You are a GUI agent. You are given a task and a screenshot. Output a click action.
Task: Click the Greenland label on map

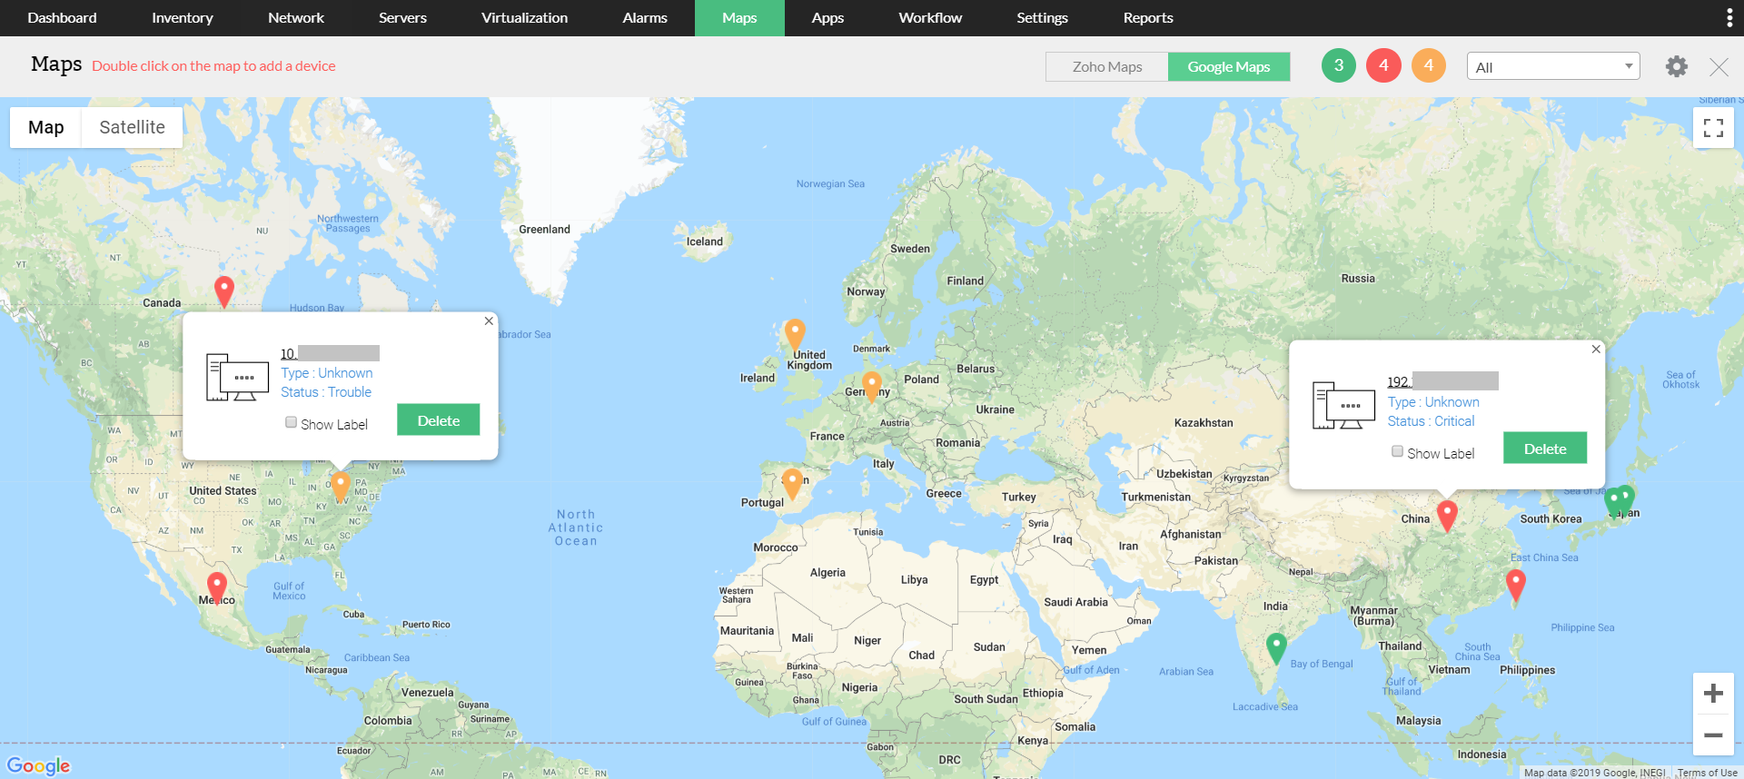coord(544,230)
